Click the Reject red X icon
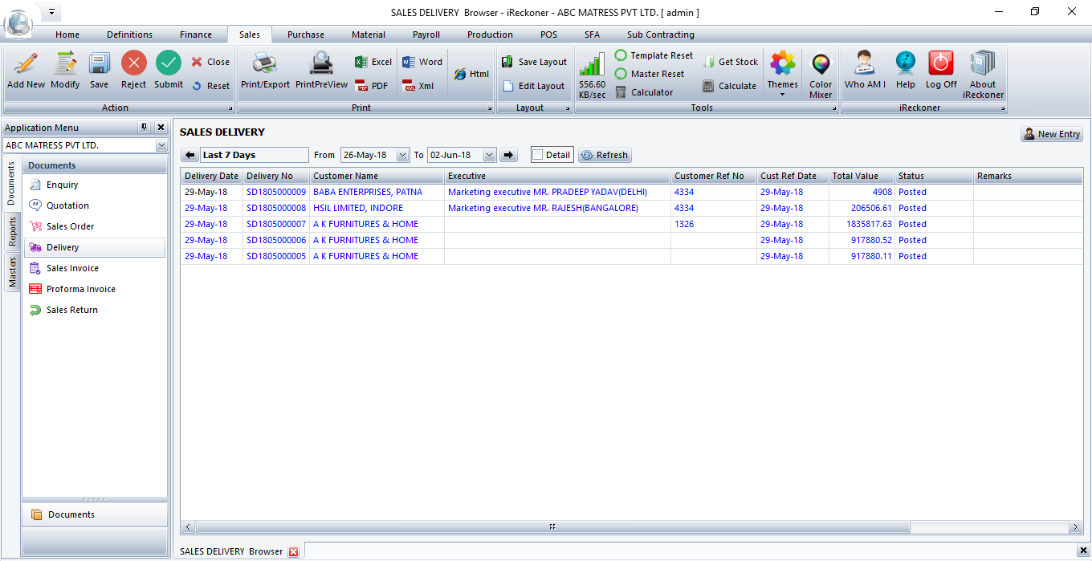This screenshot has width=1092, height=561. [133, 64]
